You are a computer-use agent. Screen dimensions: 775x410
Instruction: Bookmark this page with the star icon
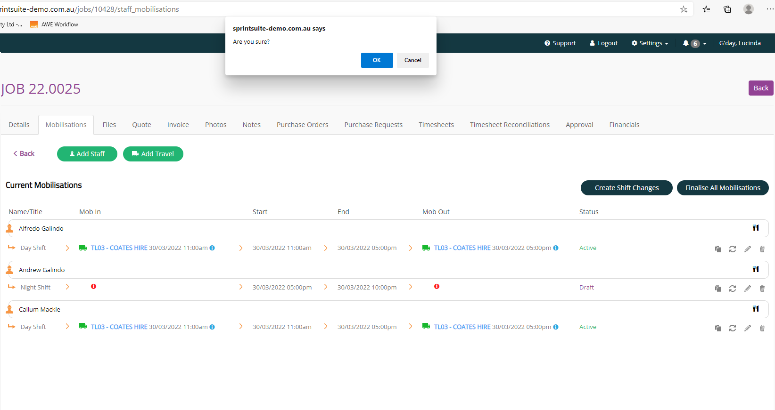pyautogui.click(x=684, y=9)
